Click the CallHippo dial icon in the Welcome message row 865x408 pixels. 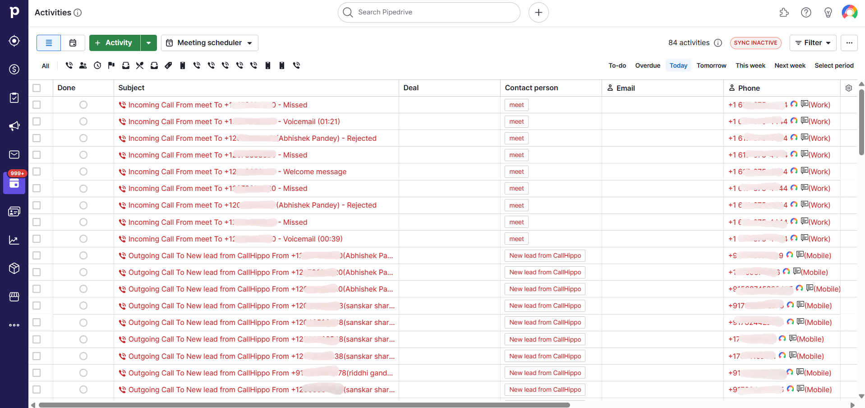794,171
